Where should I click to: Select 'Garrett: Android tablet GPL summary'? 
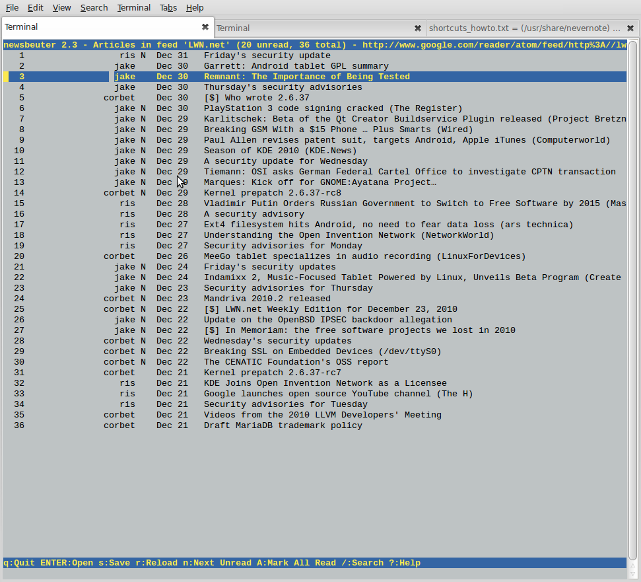click(315, 66)
